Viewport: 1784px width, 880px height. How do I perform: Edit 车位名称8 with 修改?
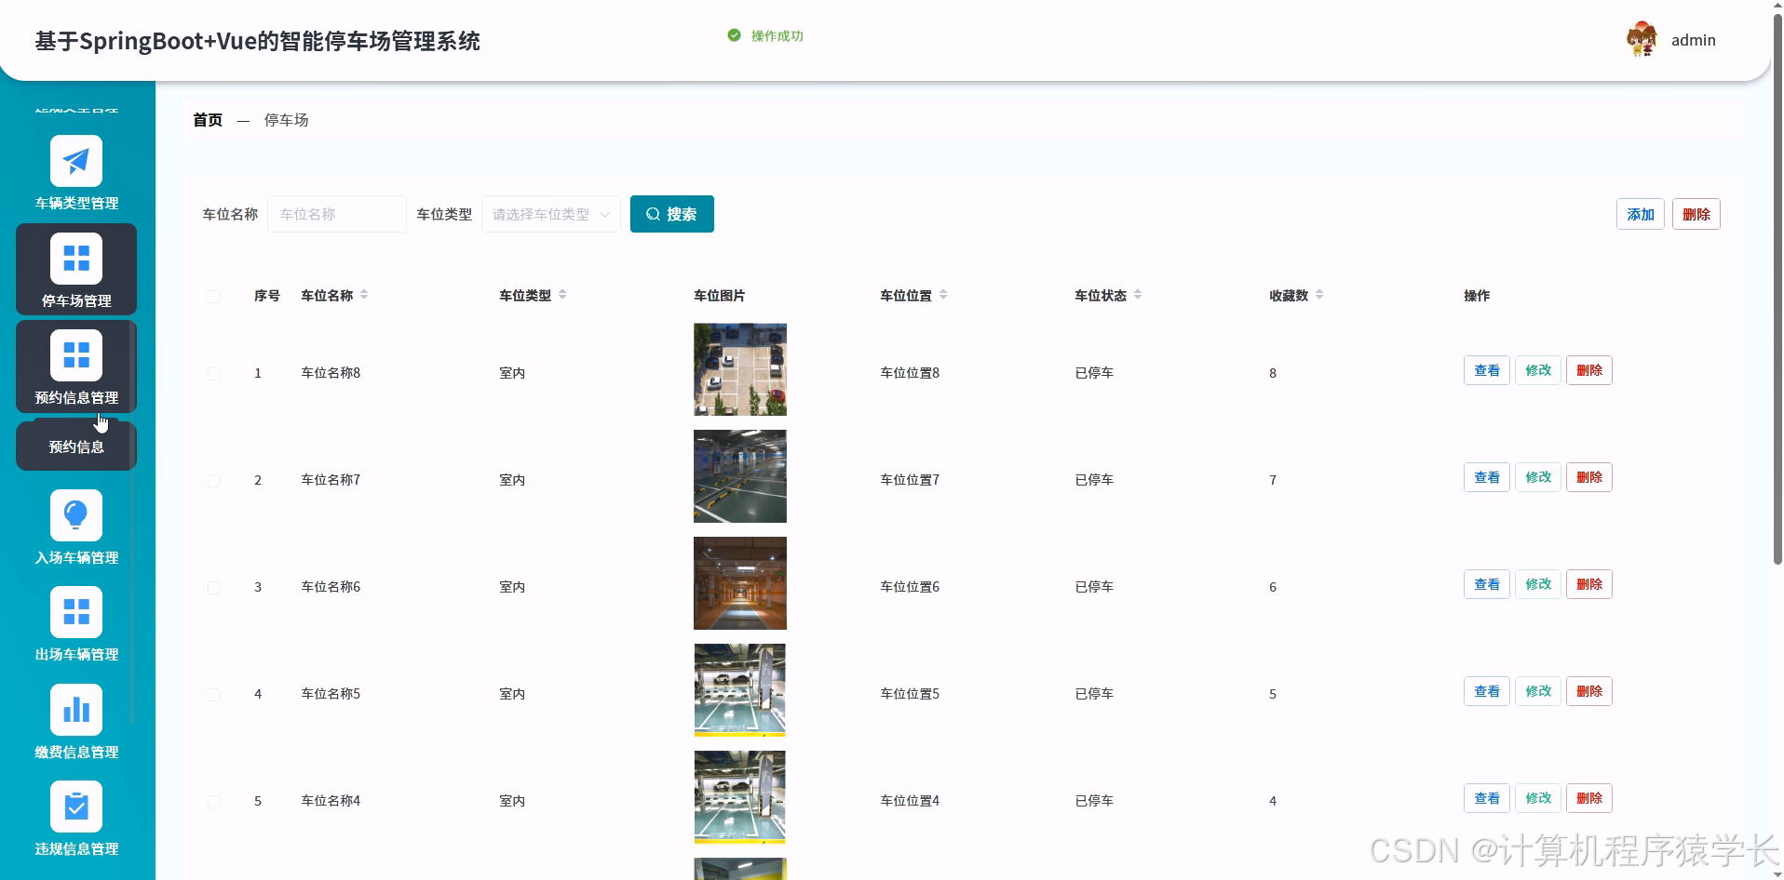pos(1537,370)
